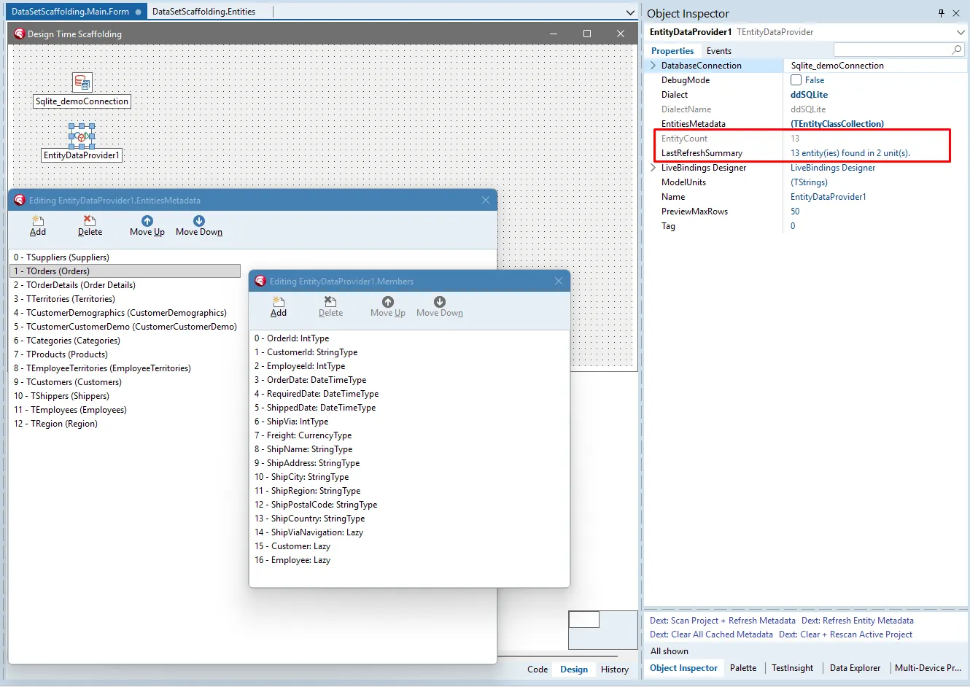Select the TCategories (Categories) entity
This screenshot has height=687, width=970.
[125, 341]
